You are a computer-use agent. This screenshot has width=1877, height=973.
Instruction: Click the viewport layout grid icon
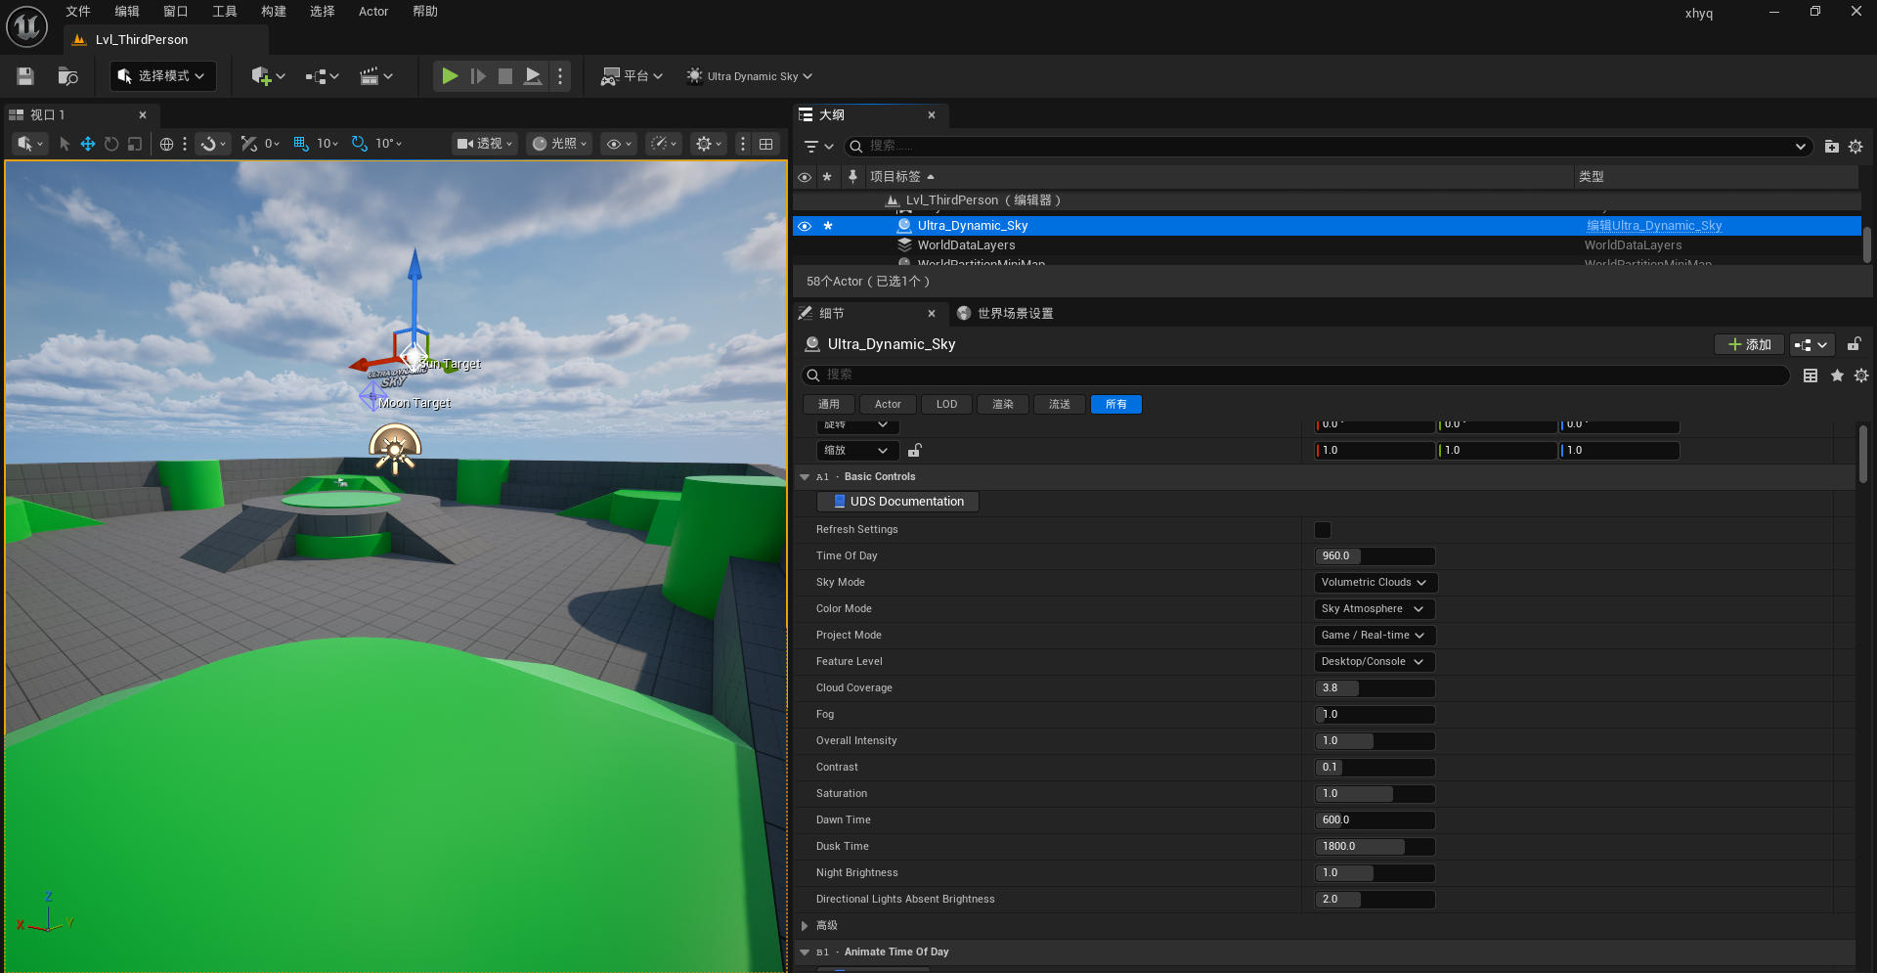pos(766,144)
